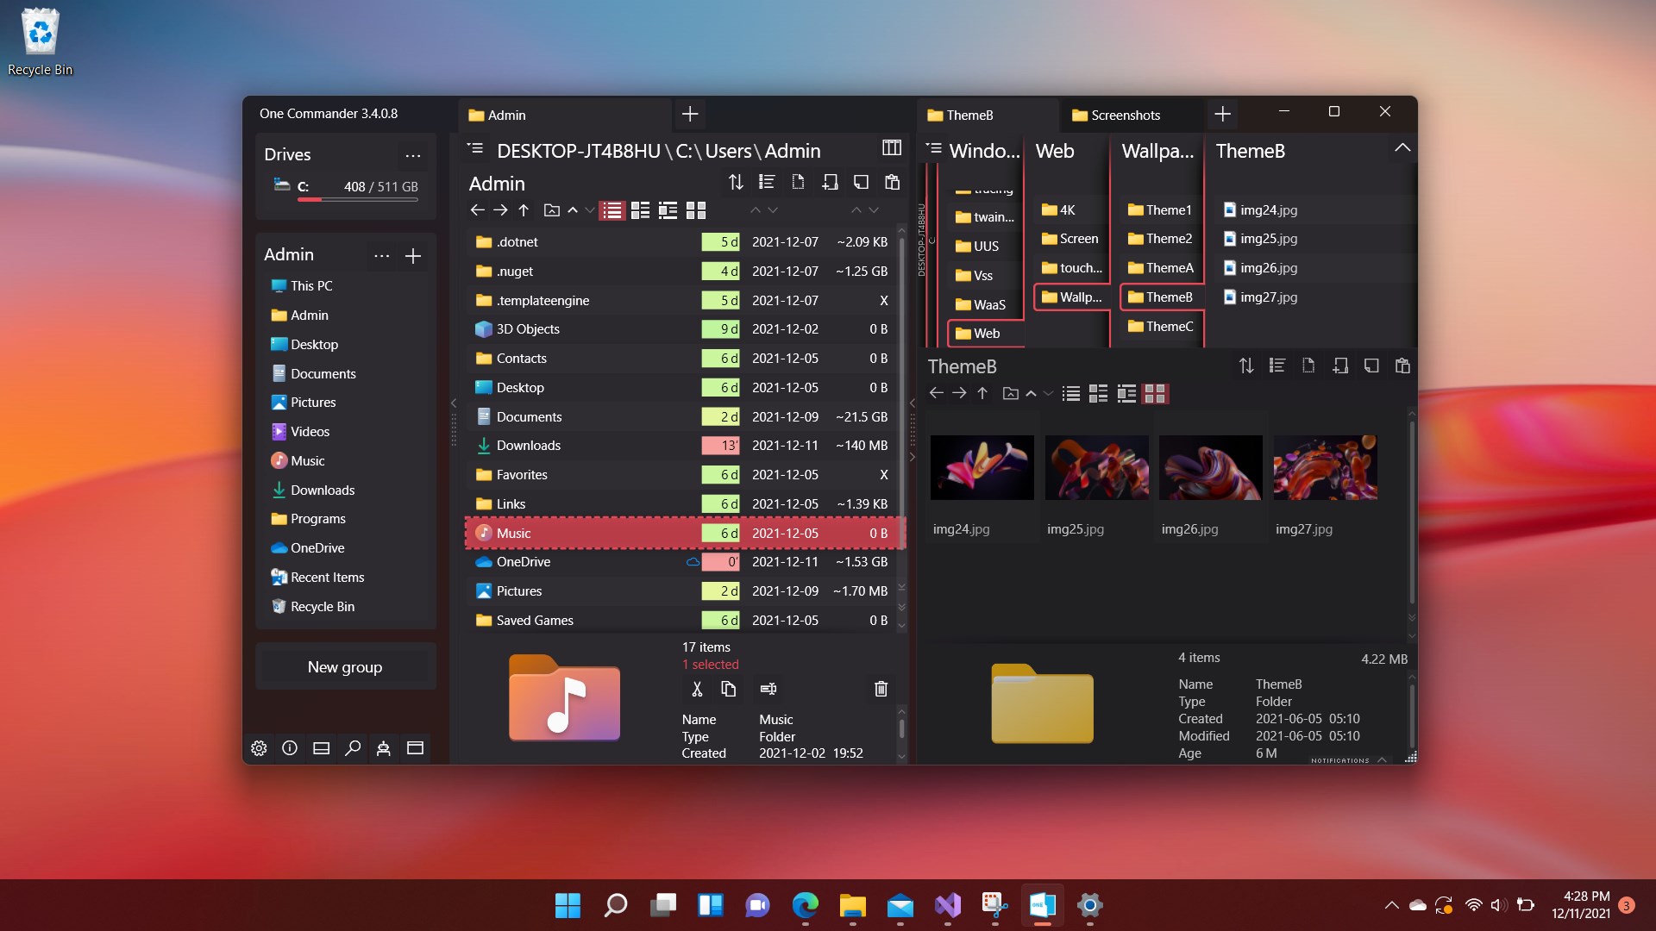Viewport: 1656px width, 931px height.
Task: Click the C: drive usage bar
Action: [x=357, y=199]
